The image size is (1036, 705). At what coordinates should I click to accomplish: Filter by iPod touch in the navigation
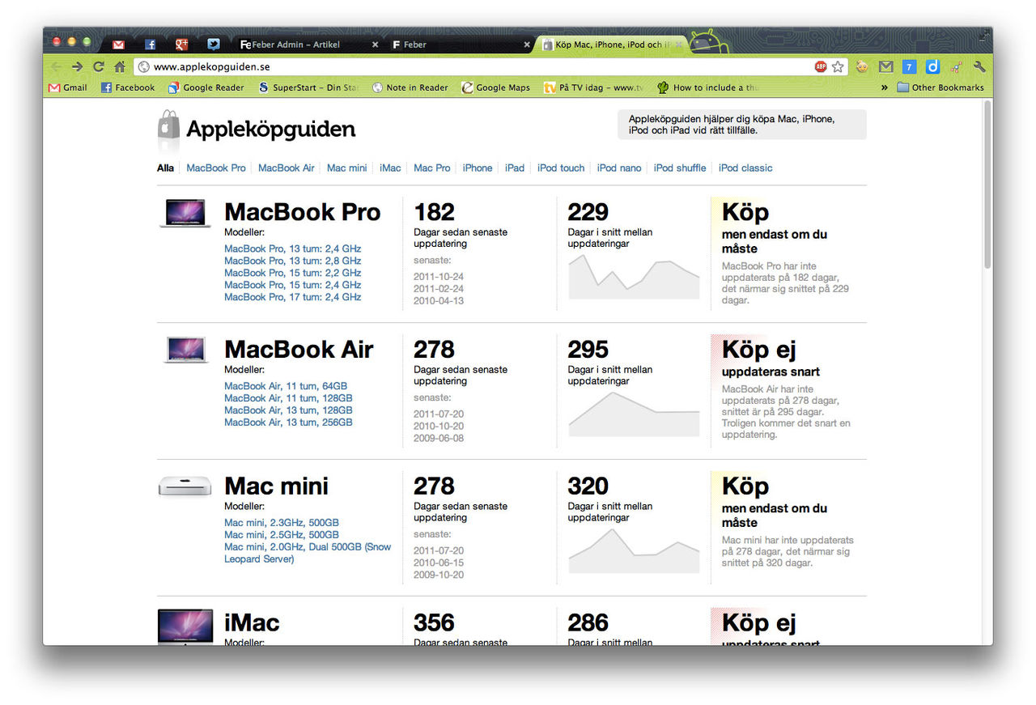561,168
